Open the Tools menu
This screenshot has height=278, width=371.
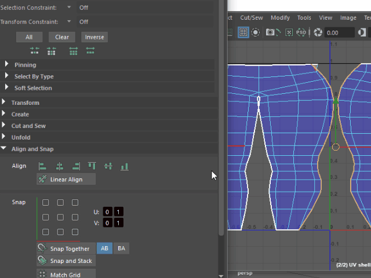click(x=304, y=18)
